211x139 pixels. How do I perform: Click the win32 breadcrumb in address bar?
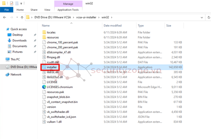(105, 17)
